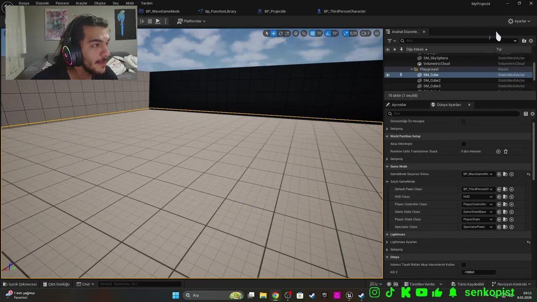Reset GameMode override to default arrow
The height and width of the screenshot is (302, 537).
click(x=529, y=174)
